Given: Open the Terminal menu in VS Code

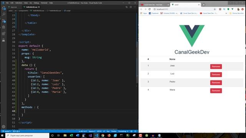Looking at the screenshot, I should [x=44, y=3].
